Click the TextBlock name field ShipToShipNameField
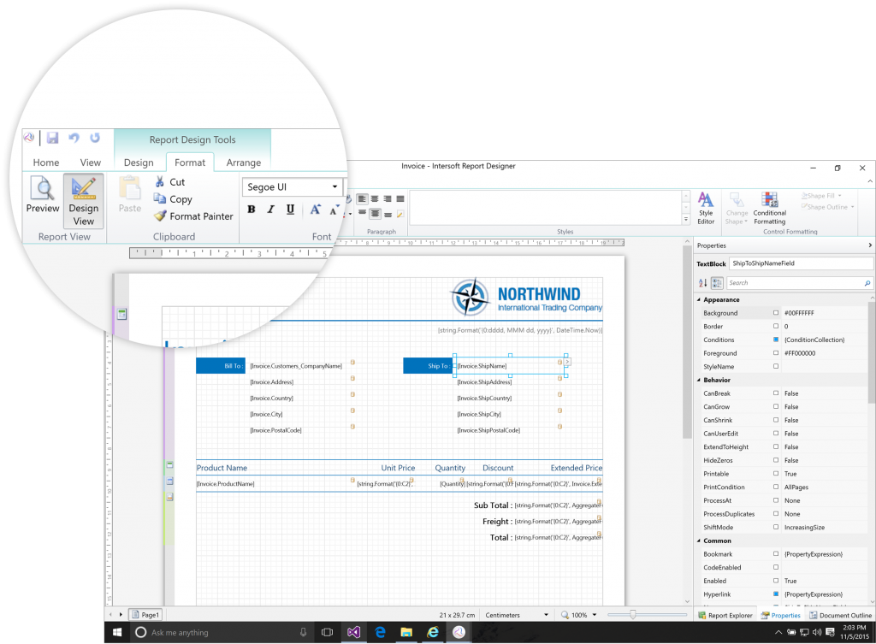Viewport: 876px width, 644px height. [801, 263]
